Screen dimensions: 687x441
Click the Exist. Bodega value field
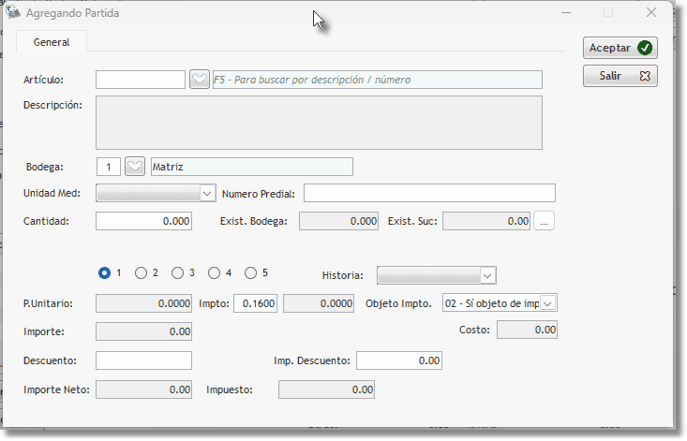(338, 221)
